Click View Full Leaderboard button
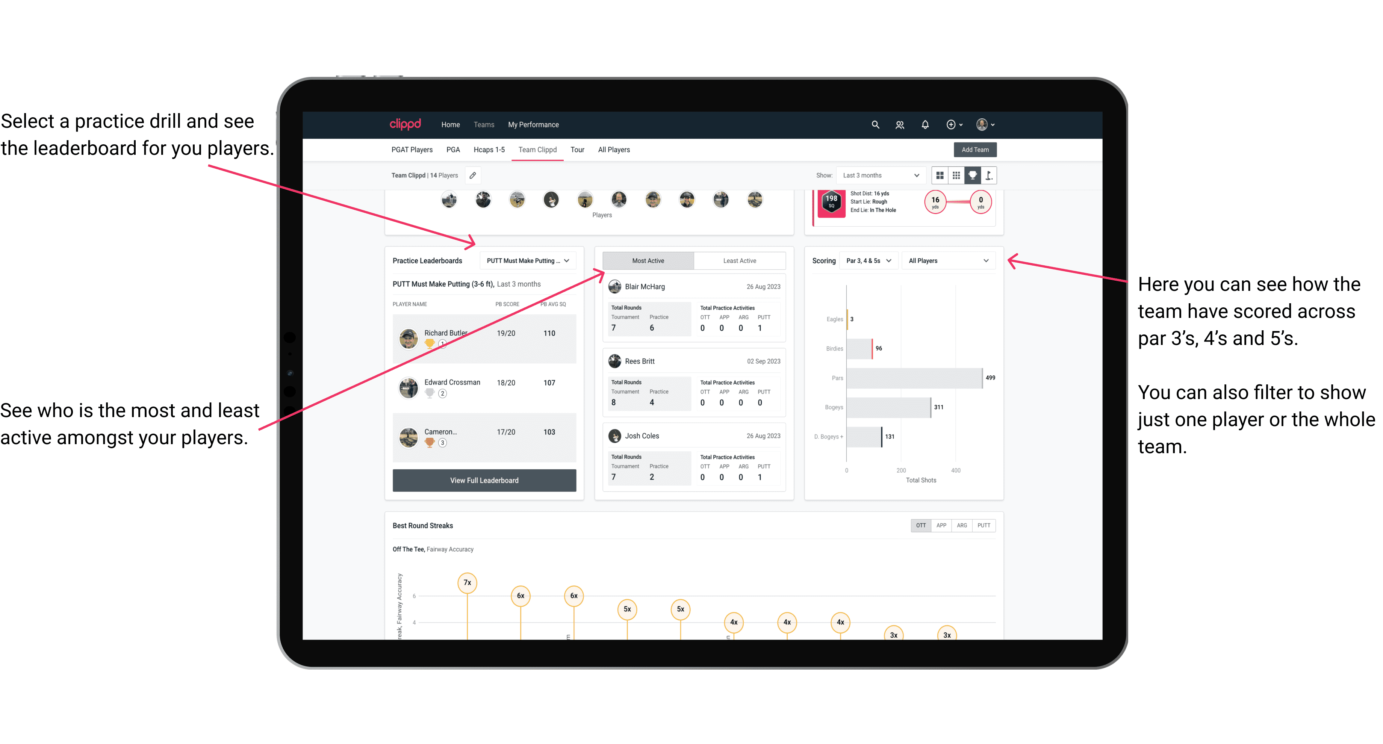The height and width of the screenshot is (744, 1383). tap(484, 480)
